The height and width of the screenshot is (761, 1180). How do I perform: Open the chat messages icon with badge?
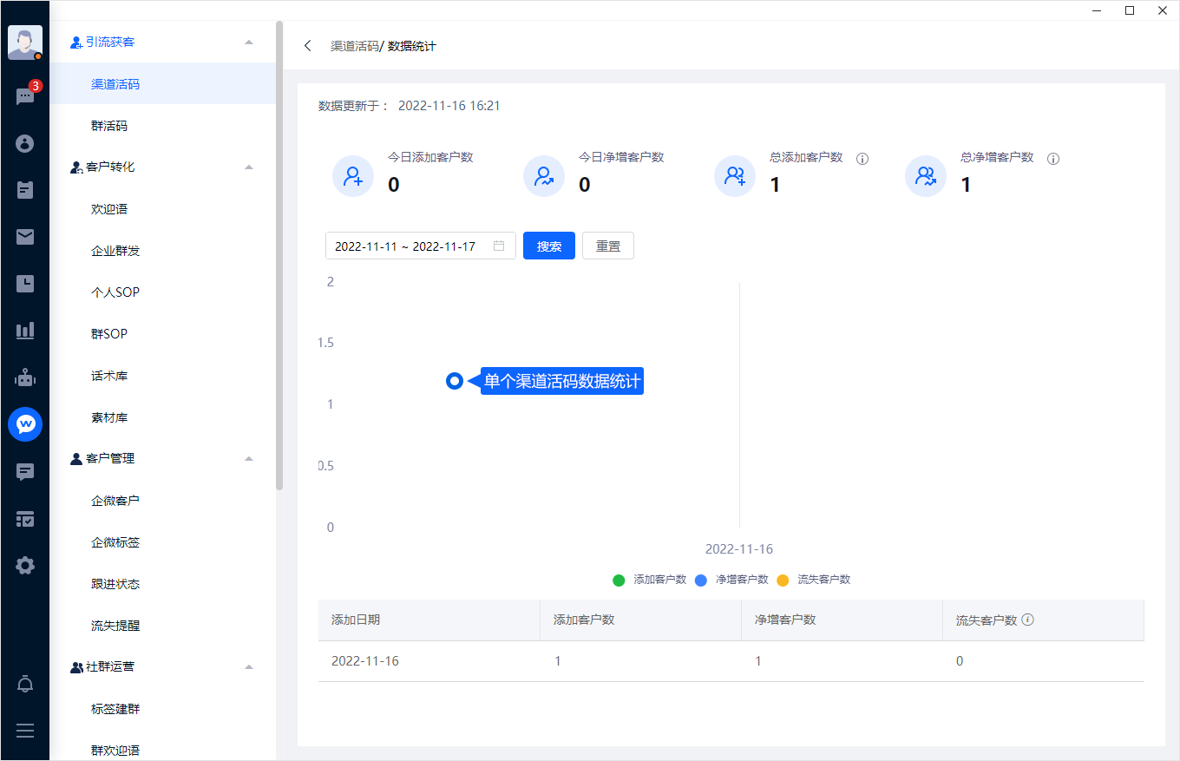[25, 96]
